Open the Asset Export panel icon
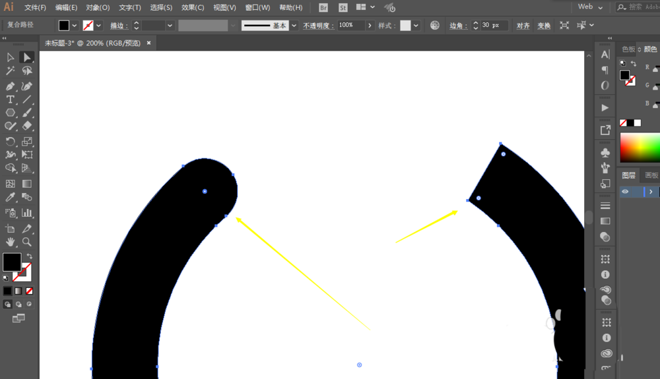660x379 pixels. (605, 130)
